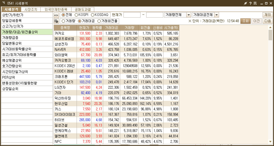Image resolution: width=274 pixels, height=146 pixels.
Task: Select the LG전자 stock name
Action: [x=60, y=87]
